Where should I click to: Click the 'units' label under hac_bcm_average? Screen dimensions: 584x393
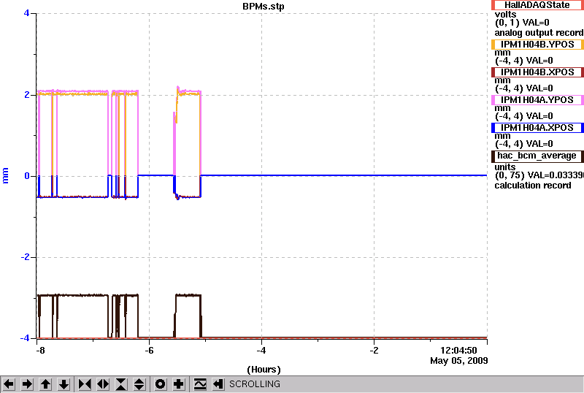(x=505, y=167)
